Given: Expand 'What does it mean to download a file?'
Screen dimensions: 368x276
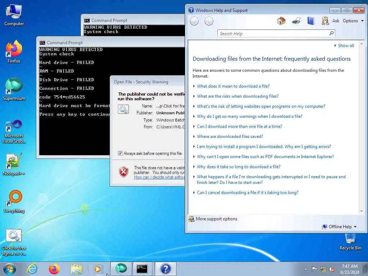Looking at the screenshot, I should click(233, 86).
